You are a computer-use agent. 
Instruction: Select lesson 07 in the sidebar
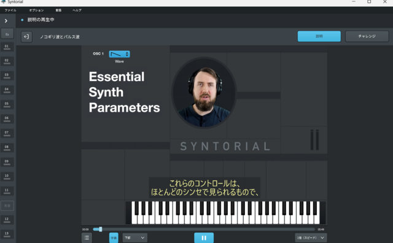tap(7, 133)
